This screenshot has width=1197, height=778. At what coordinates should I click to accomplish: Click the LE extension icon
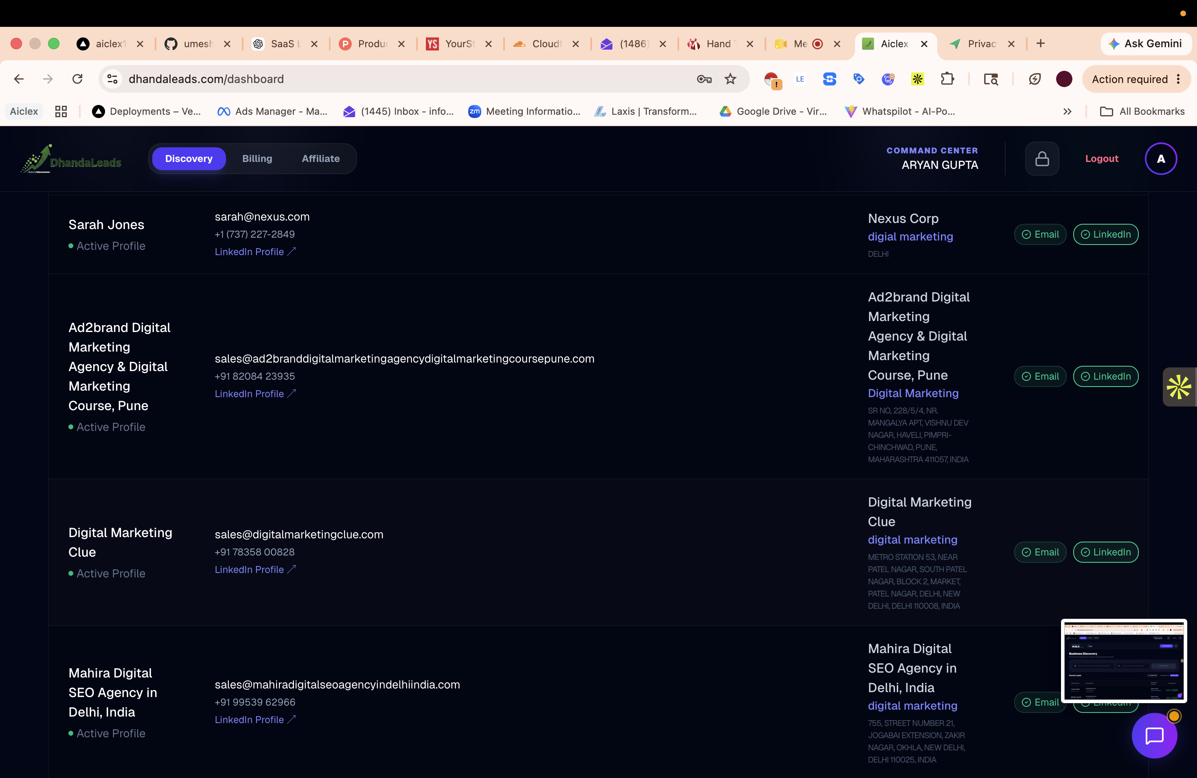(800, 79)
